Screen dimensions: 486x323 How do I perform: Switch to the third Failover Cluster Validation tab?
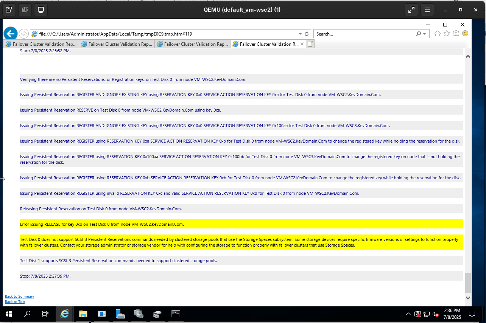point(192,44)
